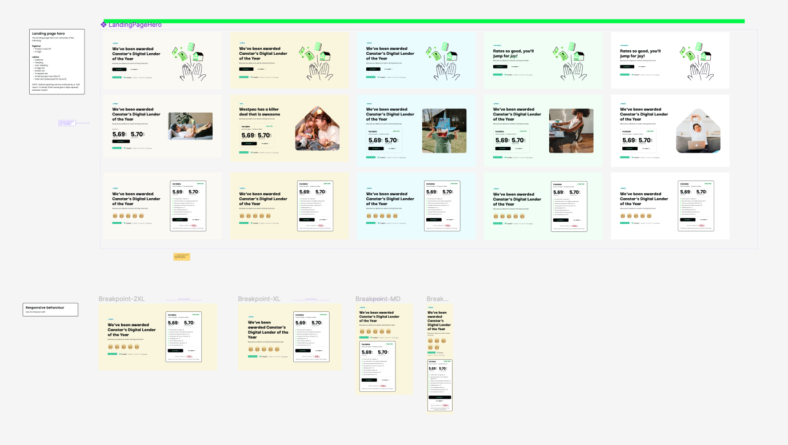Select Variable product card in green third-row hero
The height and width of the screenshot is (445, 788).
[x=569, y=206]
